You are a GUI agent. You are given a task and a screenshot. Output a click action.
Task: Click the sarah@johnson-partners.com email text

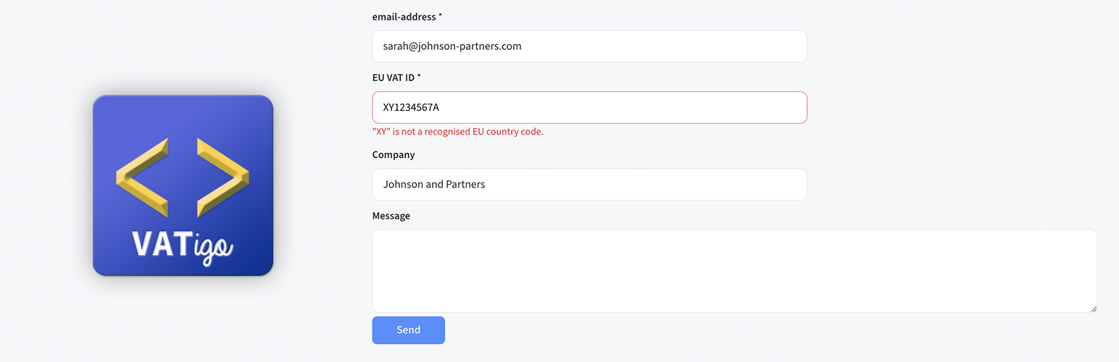coord(452,46)
